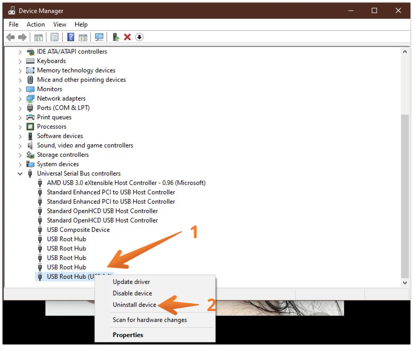Click the Properties toolbar icon
The height and width of the screenshot is (347, 413).
(x=54, y=37)
